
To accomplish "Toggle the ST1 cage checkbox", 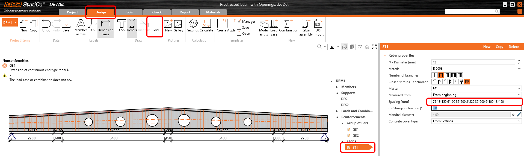I will click(x=348, y=148).
